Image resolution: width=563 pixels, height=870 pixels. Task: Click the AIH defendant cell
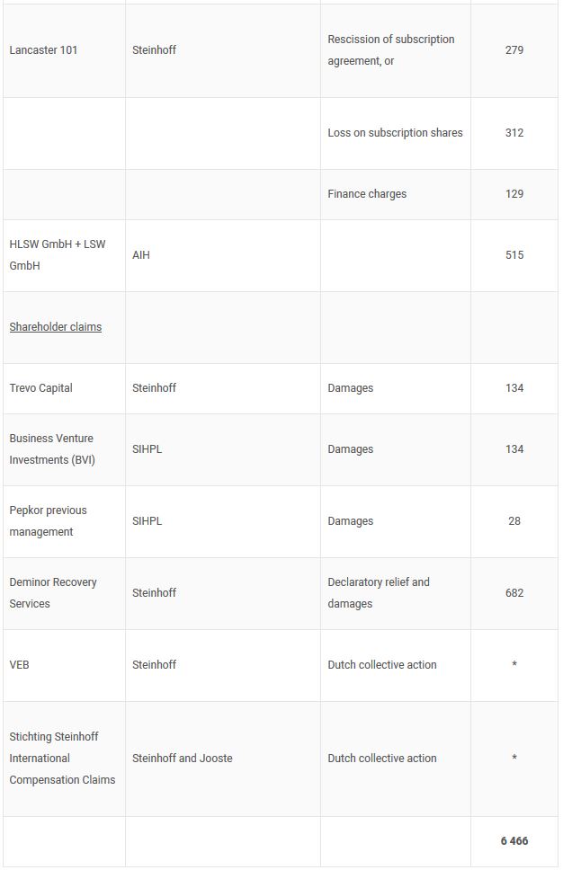(x=141, y=255)
